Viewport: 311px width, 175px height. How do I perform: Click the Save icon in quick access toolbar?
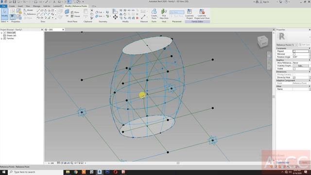14,2
